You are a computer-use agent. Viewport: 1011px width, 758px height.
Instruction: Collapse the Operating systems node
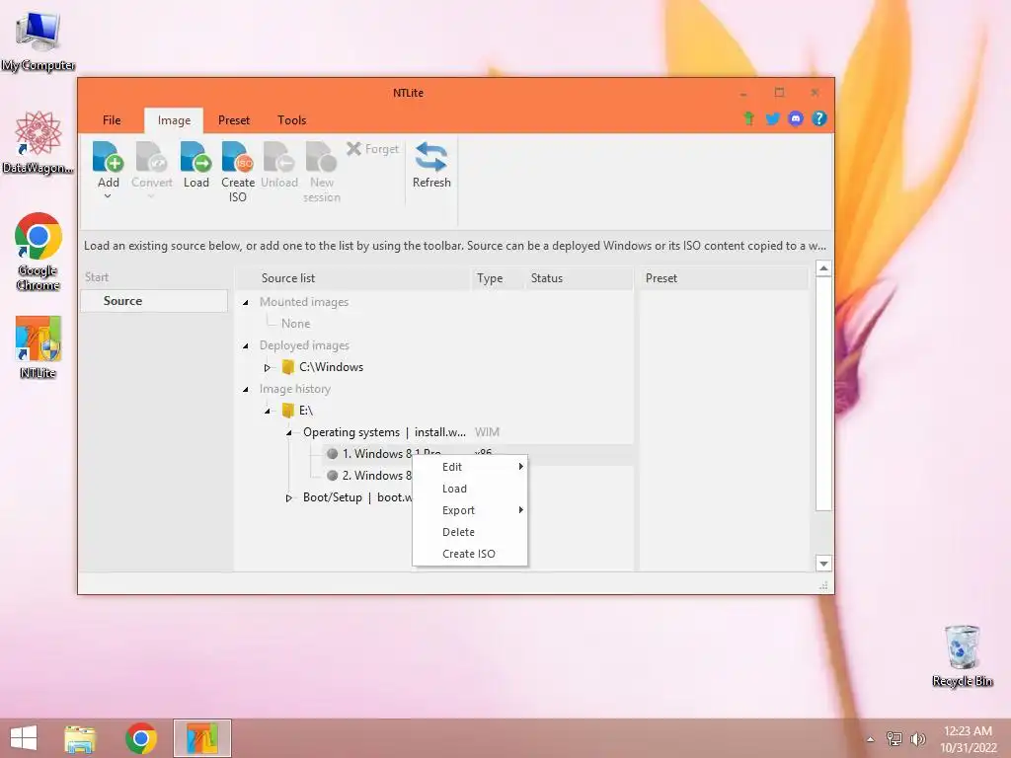[x=289, y=432]
